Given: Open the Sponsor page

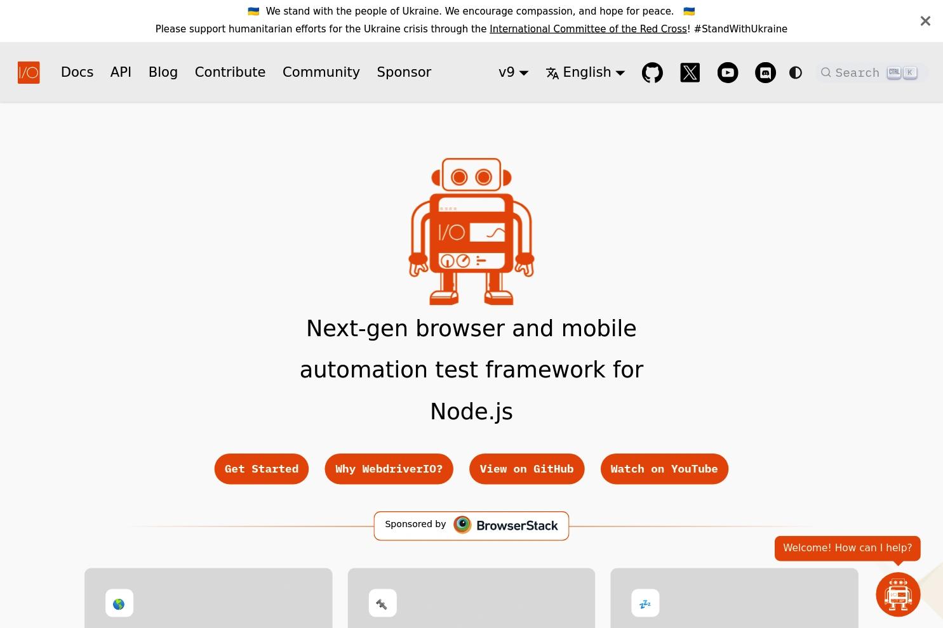Looking at the screenshot, I should 404,72.
